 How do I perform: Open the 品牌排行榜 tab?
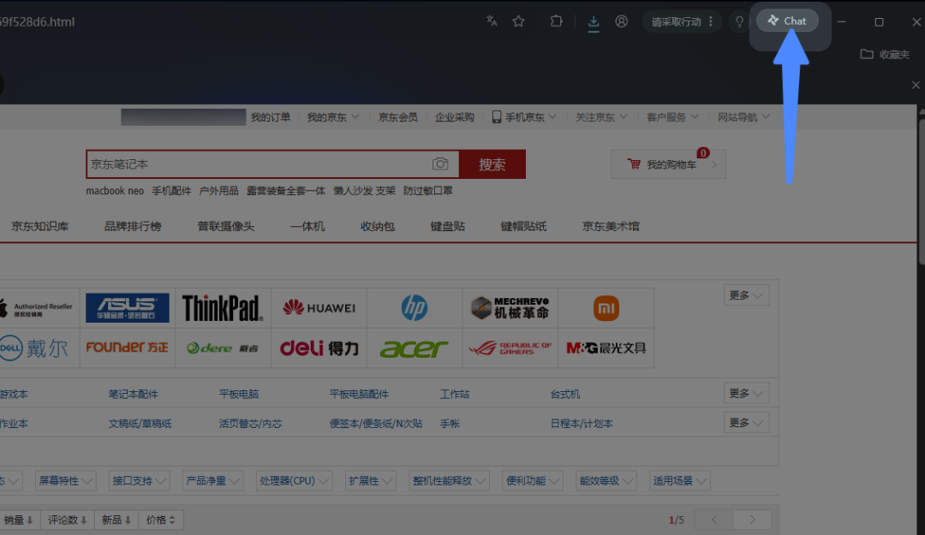click(133, 226)
